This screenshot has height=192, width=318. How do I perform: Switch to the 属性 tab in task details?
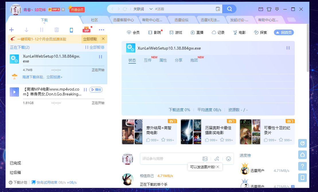tap(163, 60)
